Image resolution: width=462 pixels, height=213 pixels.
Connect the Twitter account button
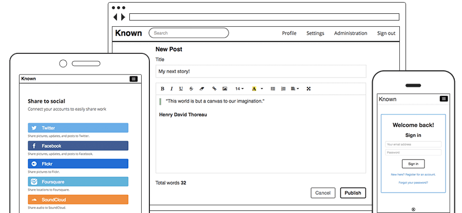[x=78, y=128]
